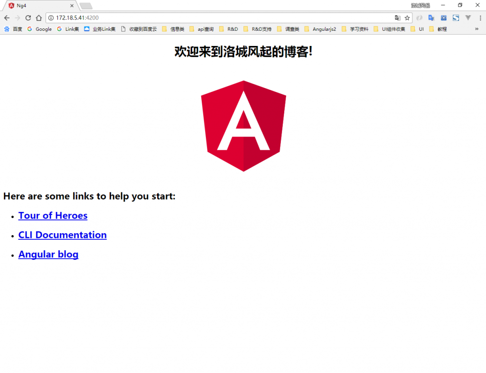Click the heading 欢迎来到洛城风起的博客!

point(243,52)
